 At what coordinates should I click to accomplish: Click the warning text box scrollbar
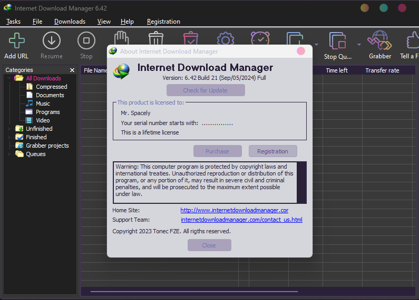point(301,182)
